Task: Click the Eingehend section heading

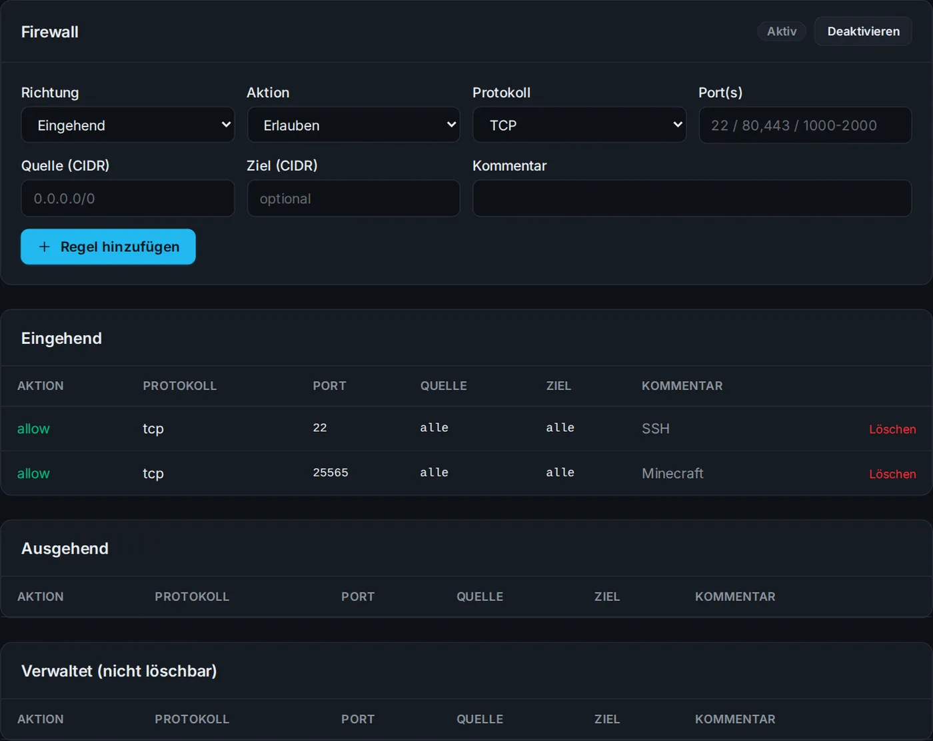Action: click(x=61, y=339)
